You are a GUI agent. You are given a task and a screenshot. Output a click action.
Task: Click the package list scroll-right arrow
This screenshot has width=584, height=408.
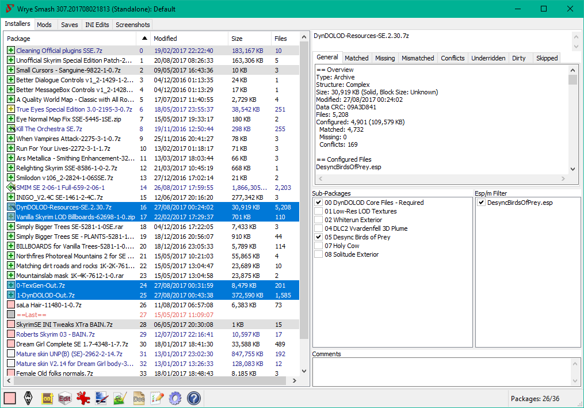tap(295, 381)
